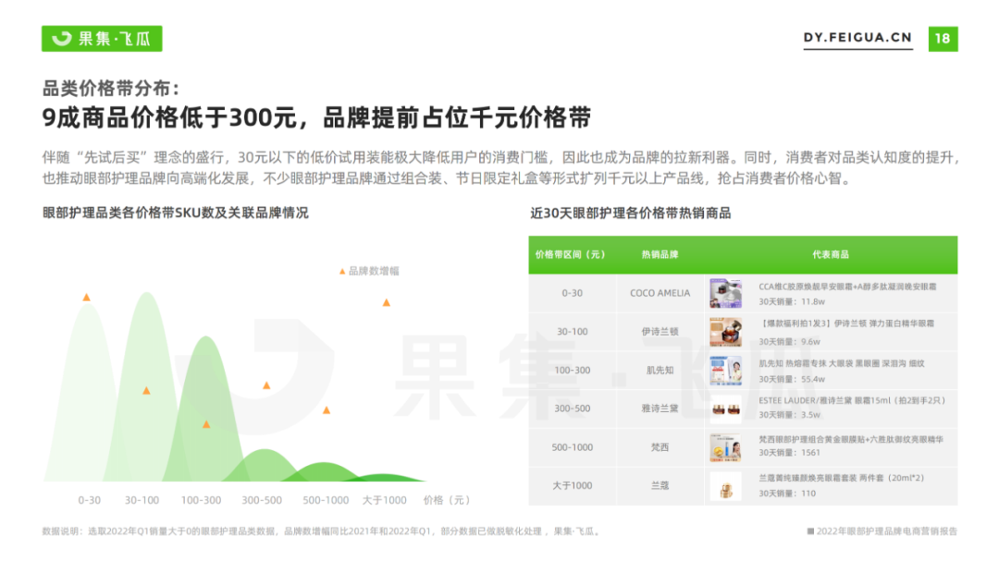The image size is (999, 561).
Task: Open the DY.FEIGUA.CN link
Action: click(x=857, y=38)
